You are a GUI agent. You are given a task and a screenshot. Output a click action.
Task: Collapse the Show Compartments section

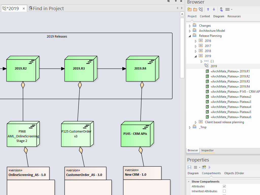189,181
